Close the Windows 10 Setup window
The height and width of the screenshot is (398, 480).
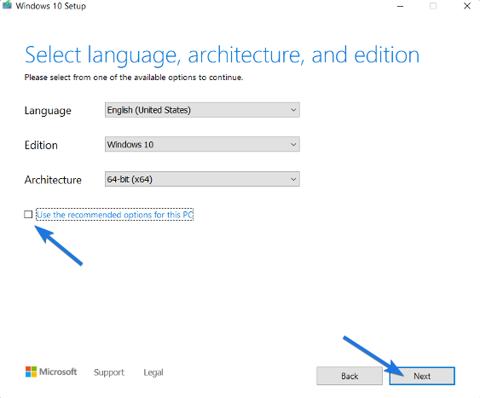467,6
